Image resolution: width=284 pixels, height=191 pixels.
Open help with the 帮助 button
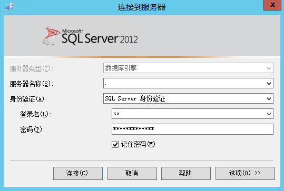[x=186, y=173]
